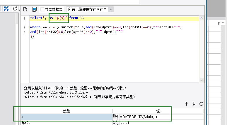Image resolution: width=227 pixels, height=125 pixels.
Task: Click the blue save-as-procedure icon
Action: (35, 9)
